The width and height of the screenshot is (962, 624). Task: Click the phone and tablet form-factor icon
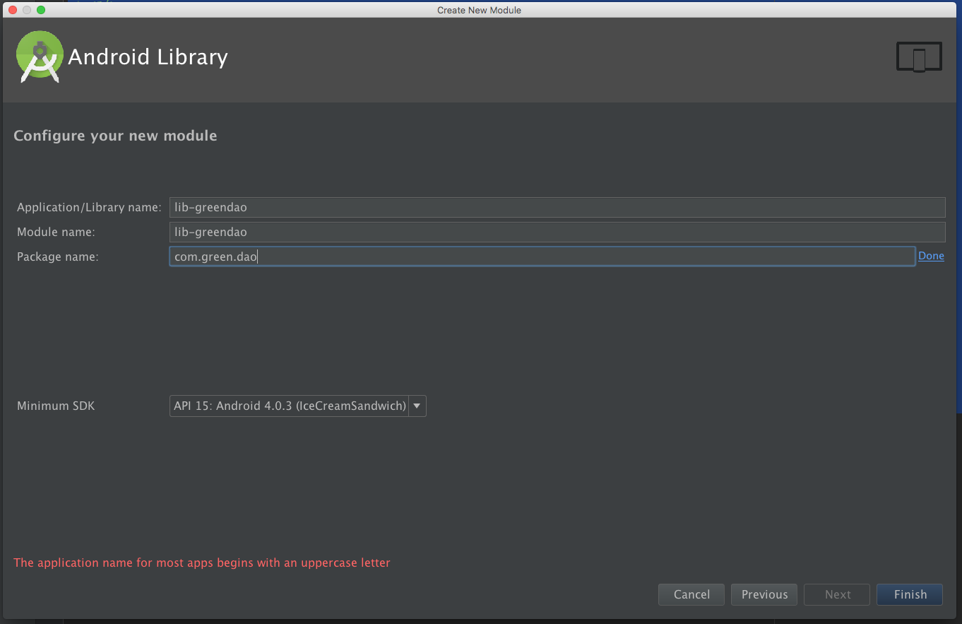coord(919,57)
